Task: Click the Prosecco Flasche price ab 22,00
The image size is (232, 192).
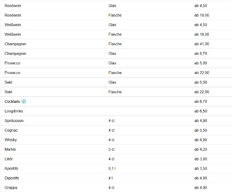Action: click(x=202, y=73)
